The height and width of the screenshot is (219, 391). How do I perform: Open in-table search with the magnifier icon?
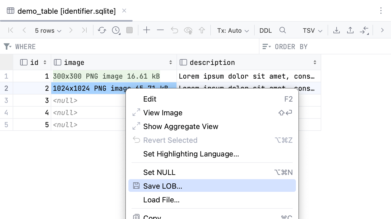point(283,30)
